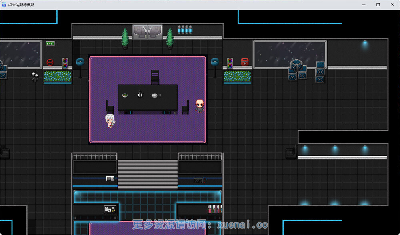Click the white-haired girl character
This screenshot has height=235, width=400.
coord(110,121)
